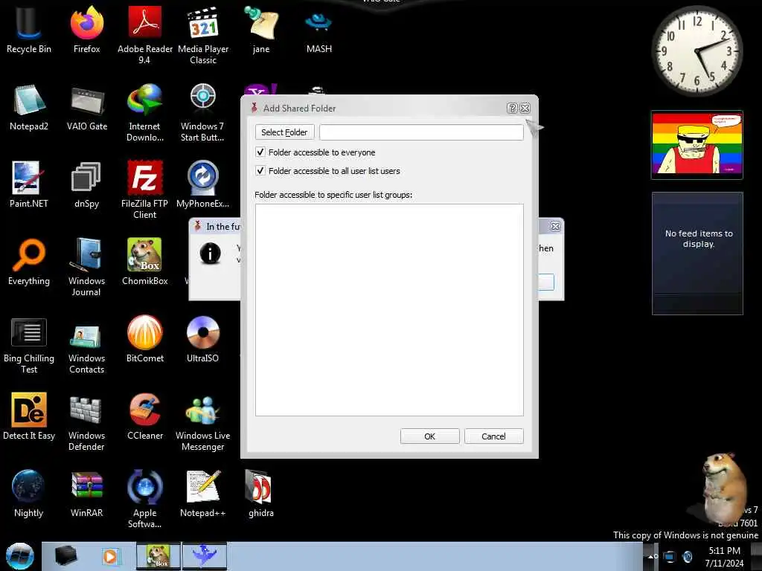Viewport: 762px width, 571px height.
Task: Uncheck Folder accessible to everyone
Action: pos(260,152)
